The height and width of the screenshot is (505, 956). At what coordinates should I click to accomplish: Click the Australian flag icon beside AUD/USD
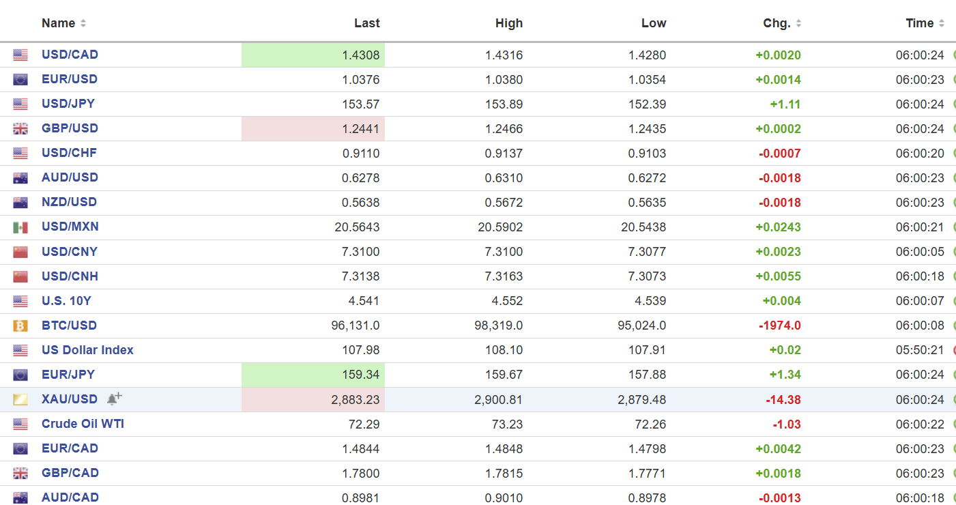point(20,178)
